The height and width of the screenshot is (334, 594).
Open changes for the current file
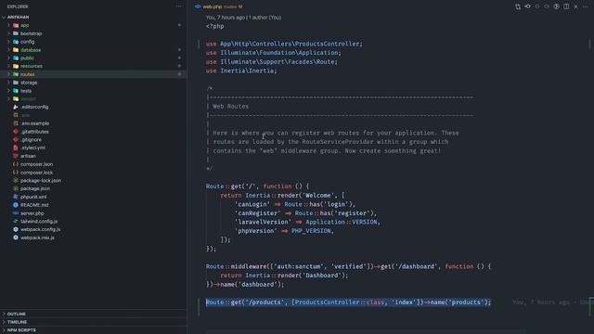click(518, 6)
